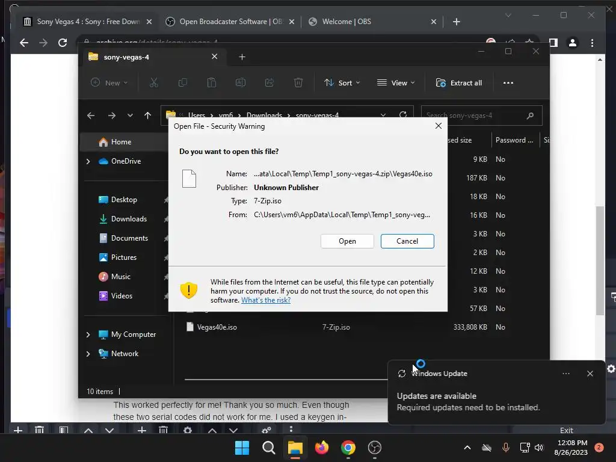This screenshot has height=462, width=616.
Task: Click the Rename icon in Explorer toolbar
Action: pyautogui.click(x=241, y=83)
